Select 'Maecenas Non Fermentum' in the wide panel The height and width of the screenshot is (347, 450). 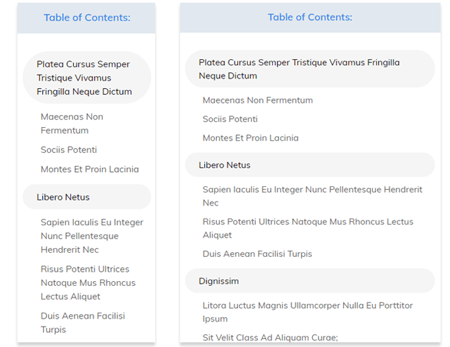(258, 100)
